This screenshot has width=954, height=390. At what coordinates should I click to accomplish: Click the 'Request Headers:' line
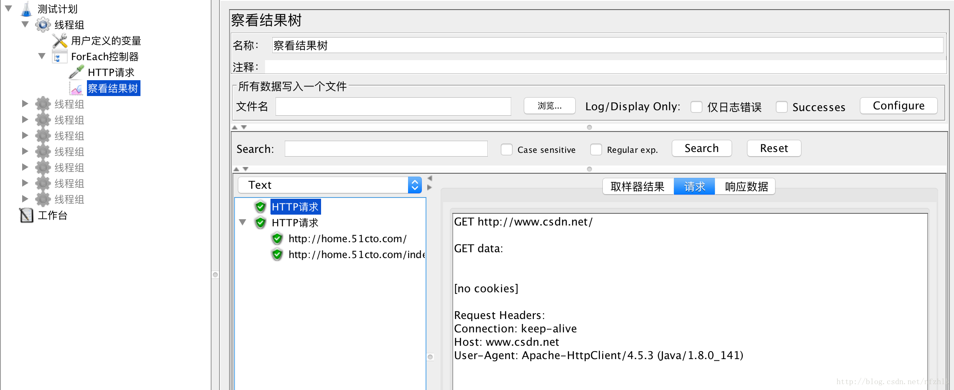500,315
